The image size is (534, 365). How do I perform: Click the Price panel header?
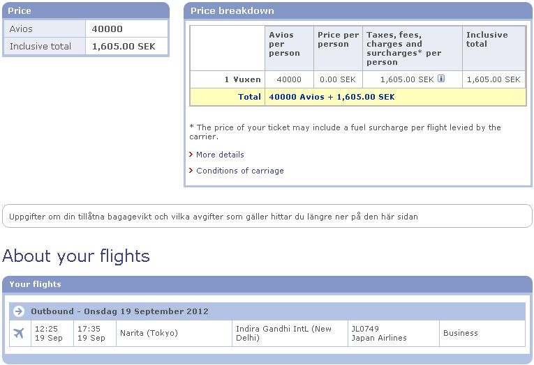pyautogui.click(x=86, y=11)
